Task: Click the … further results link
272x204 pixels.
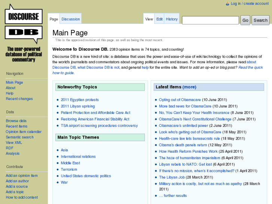Action: click(173, 195)
